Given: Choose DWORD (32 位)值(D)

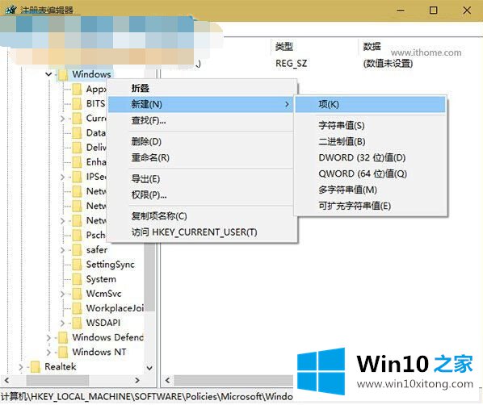Looking at the screenshot, I should (371, 157).
